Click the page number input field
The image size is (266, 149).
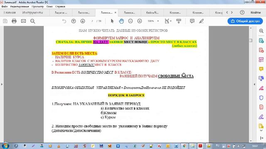coord(92,21)
